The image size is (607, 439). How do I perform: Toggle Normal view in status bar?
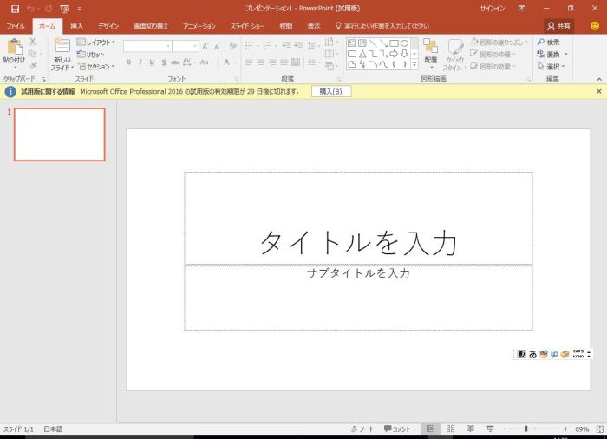[430, 429]
